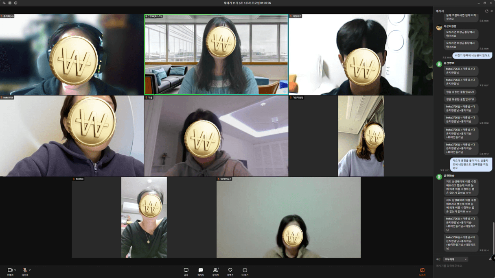
Task: Click the blue message starting '카드에 별명을'
Action: click(x=471, y=164)
